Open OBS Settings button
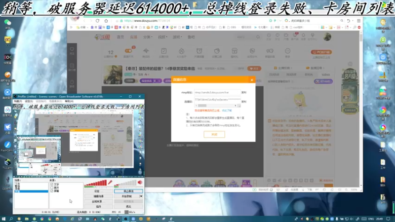 pyautogui.click(x=98, y=191)
